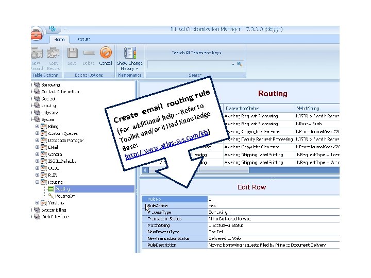
Task: Open Show Change History
Action: pyautogui.click(x=130, y=59)
